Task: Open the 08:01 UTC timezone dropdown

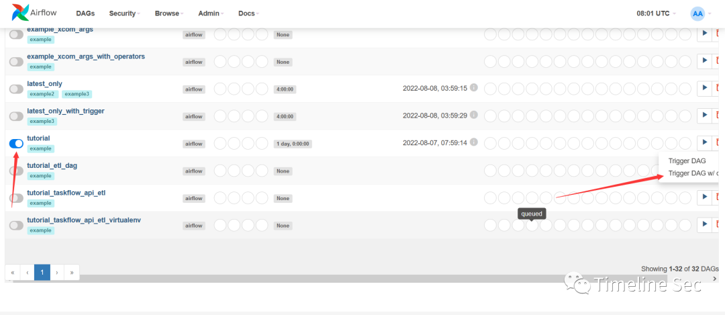Action: [x=656, y=13]
